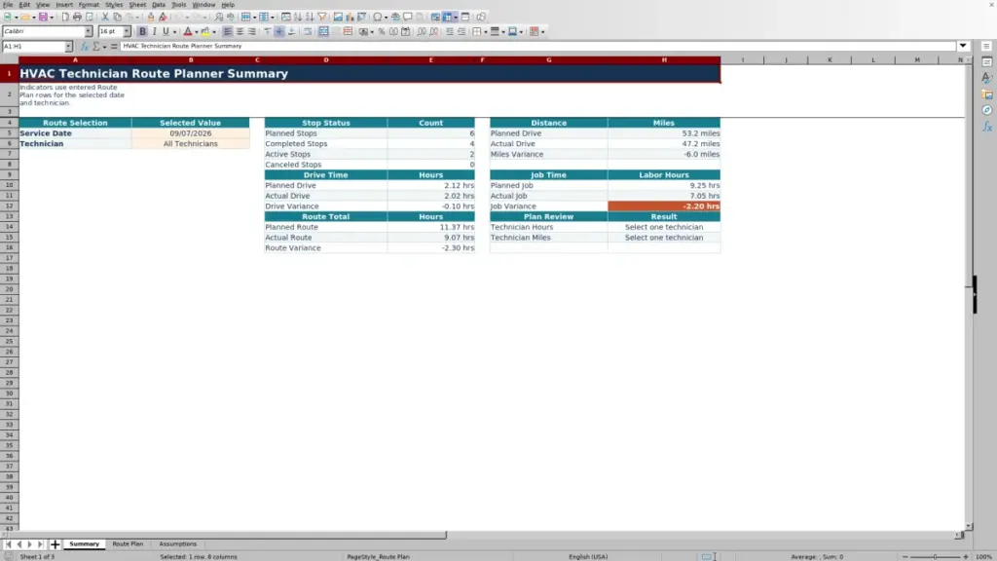Toggle Center Horizontally alignment

pos(240,32)
